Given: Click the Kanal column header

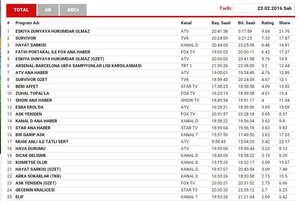Looking at the screenshot, I should [x=186, y=23].
